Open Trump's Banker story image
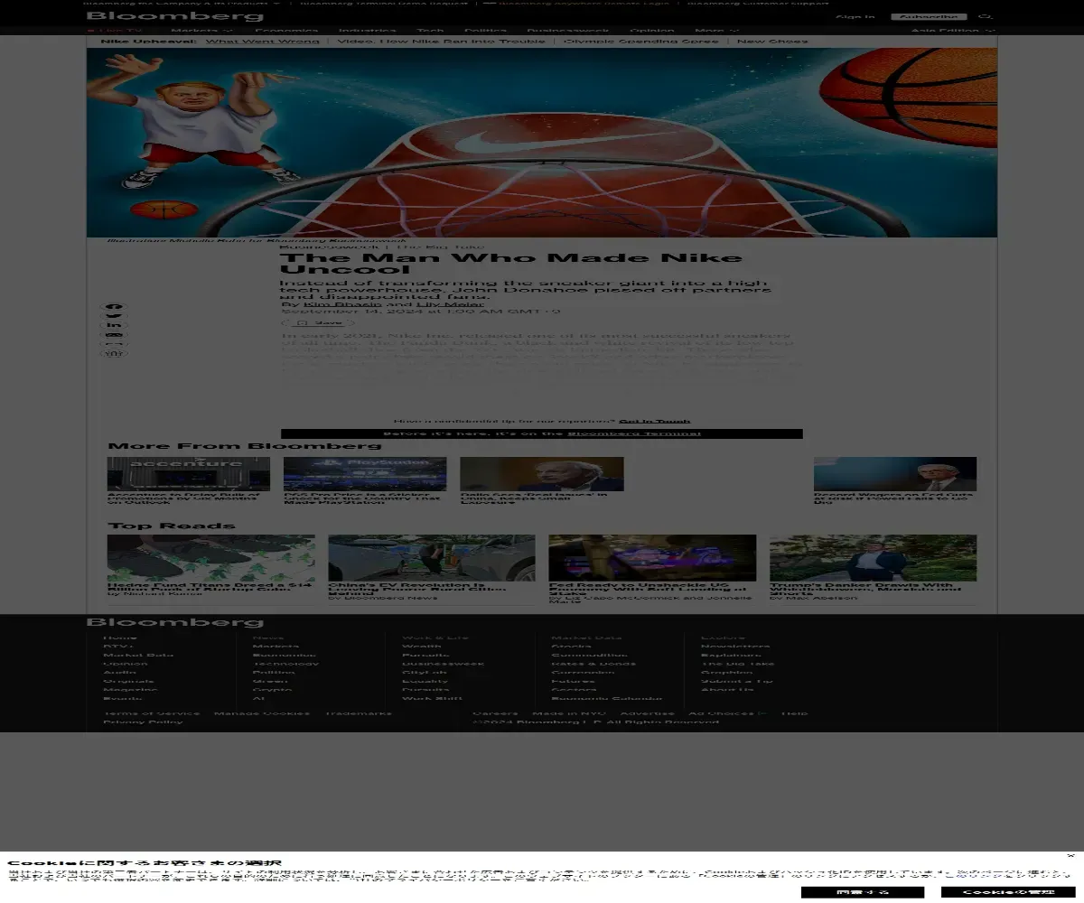Screen dimensions: 1084x903 [873, 558]
